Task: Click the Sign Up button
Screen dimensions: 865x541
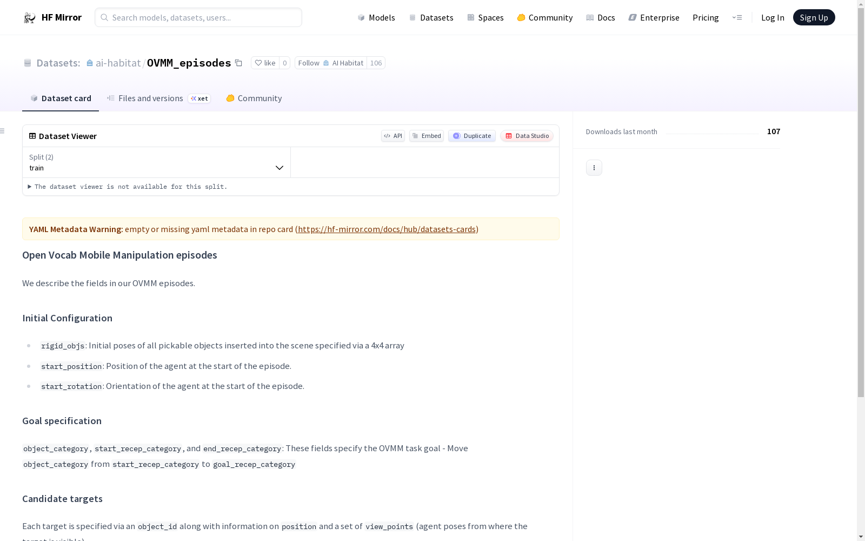Action: click(x=814, y=17)
